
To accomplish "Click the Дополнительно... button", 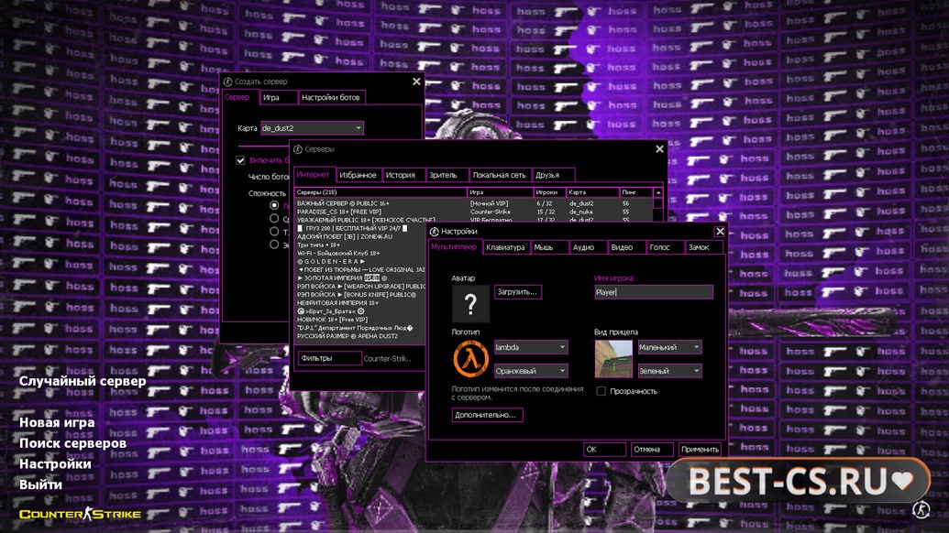I will pyautogui.click(x=487, y=415).
